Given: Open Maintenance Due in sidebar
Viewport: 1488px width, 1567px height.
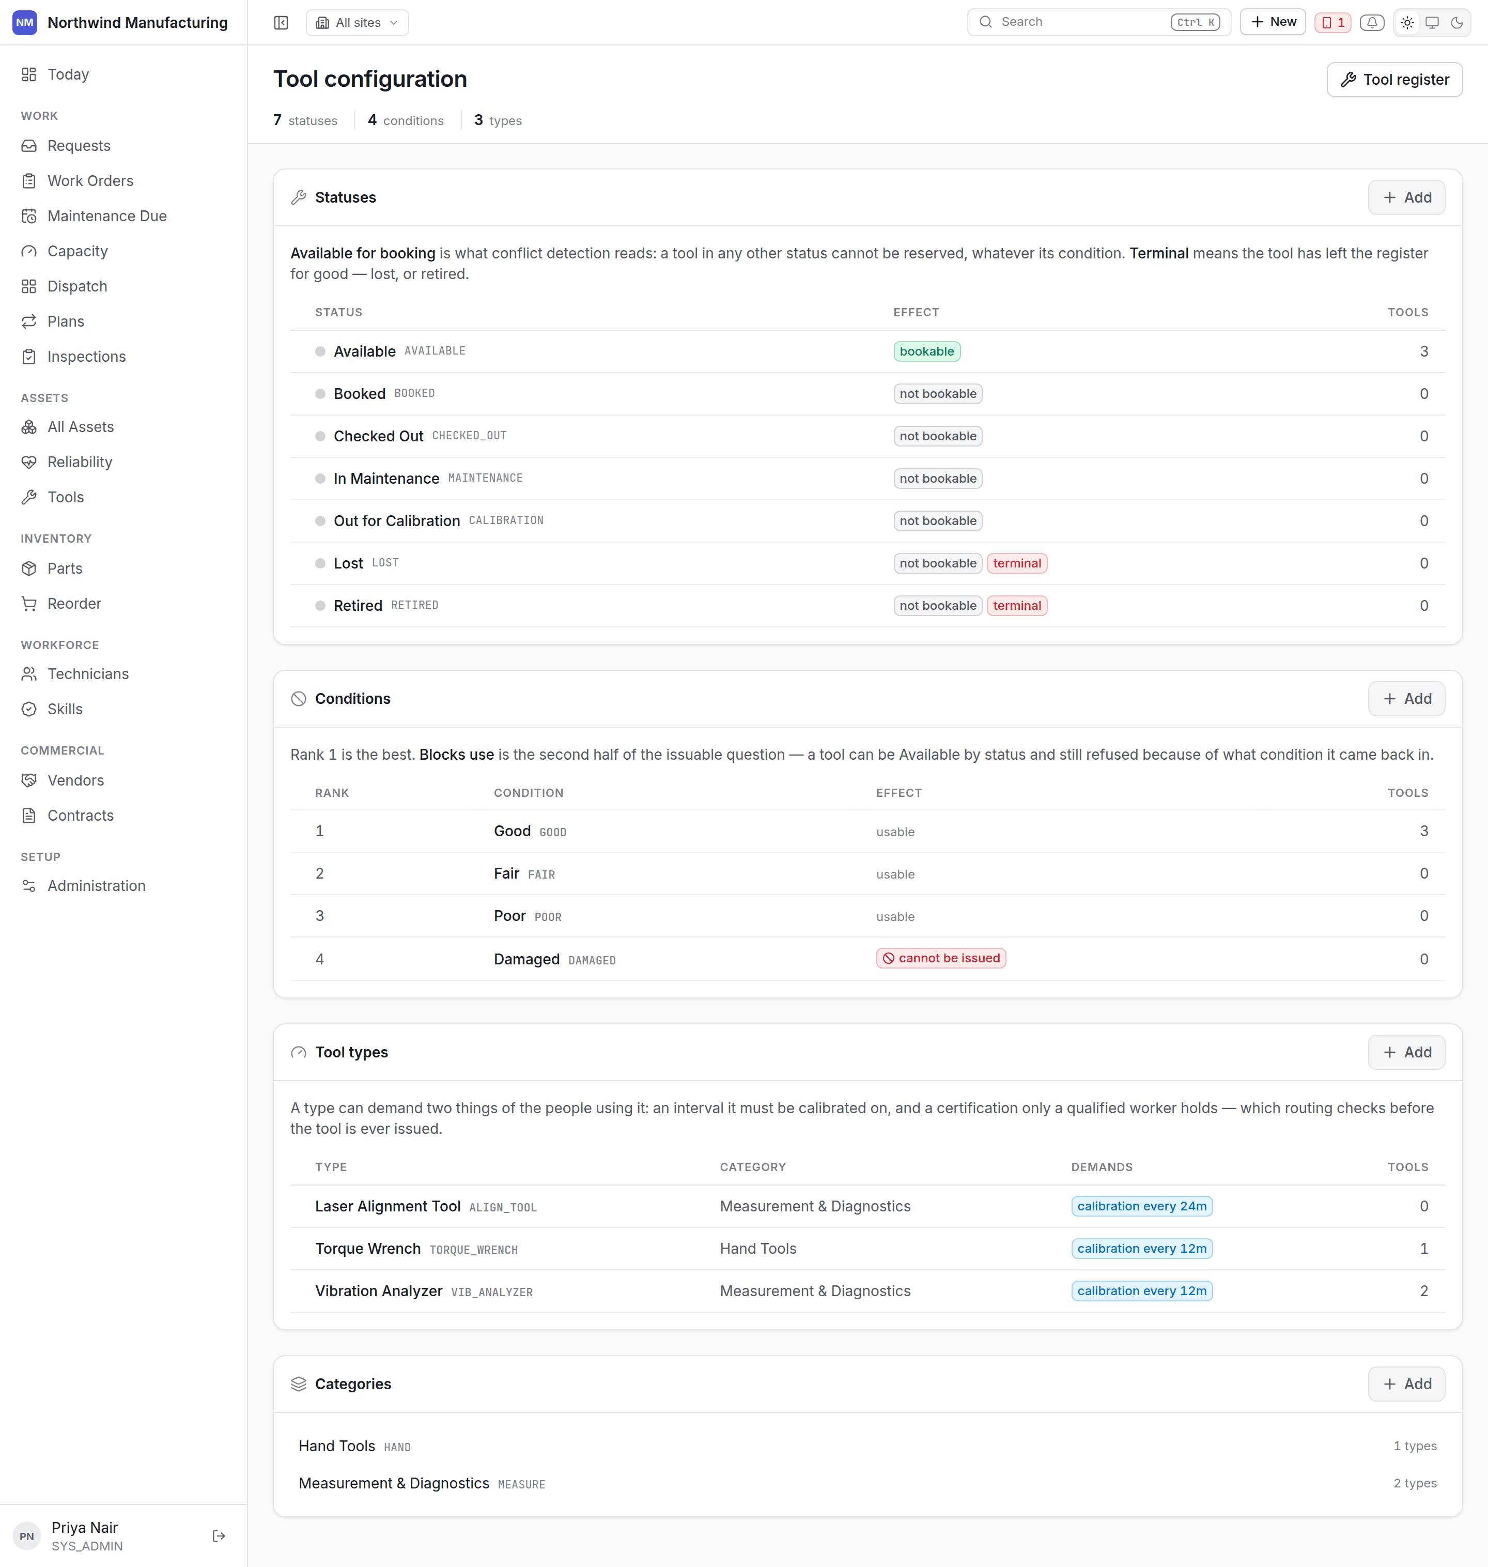Looking at the screenshot, I should 123,216.
